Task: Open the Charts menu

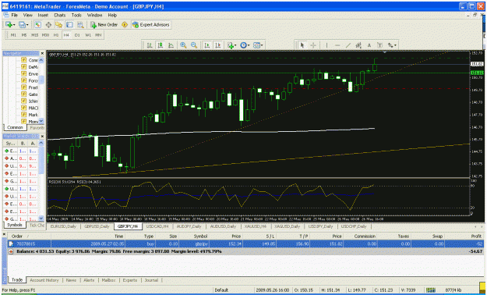Action: tap(60, 15)
